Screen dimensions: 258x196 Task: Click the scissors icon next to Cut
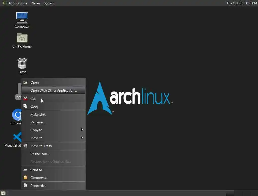[25, 99]
